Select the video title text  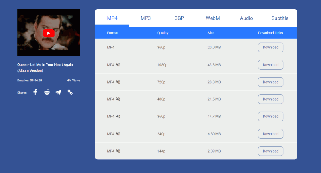point(45,68)
